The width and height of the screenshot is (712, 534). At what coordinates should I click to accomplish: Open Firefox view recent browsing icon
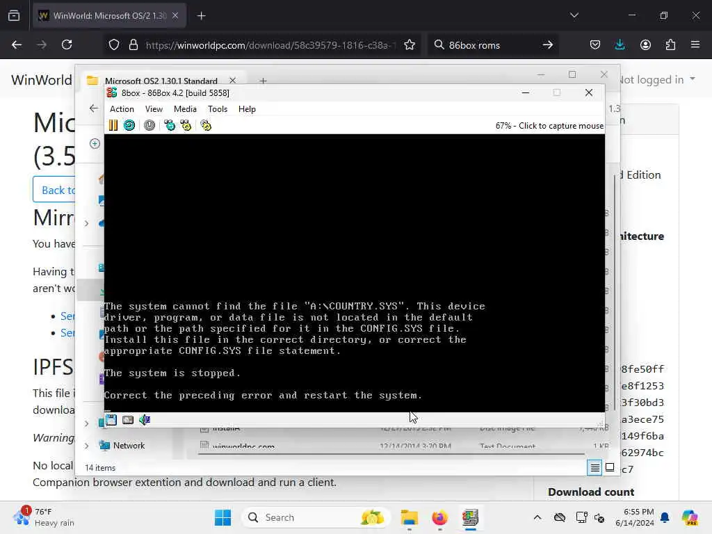(14, 16)
